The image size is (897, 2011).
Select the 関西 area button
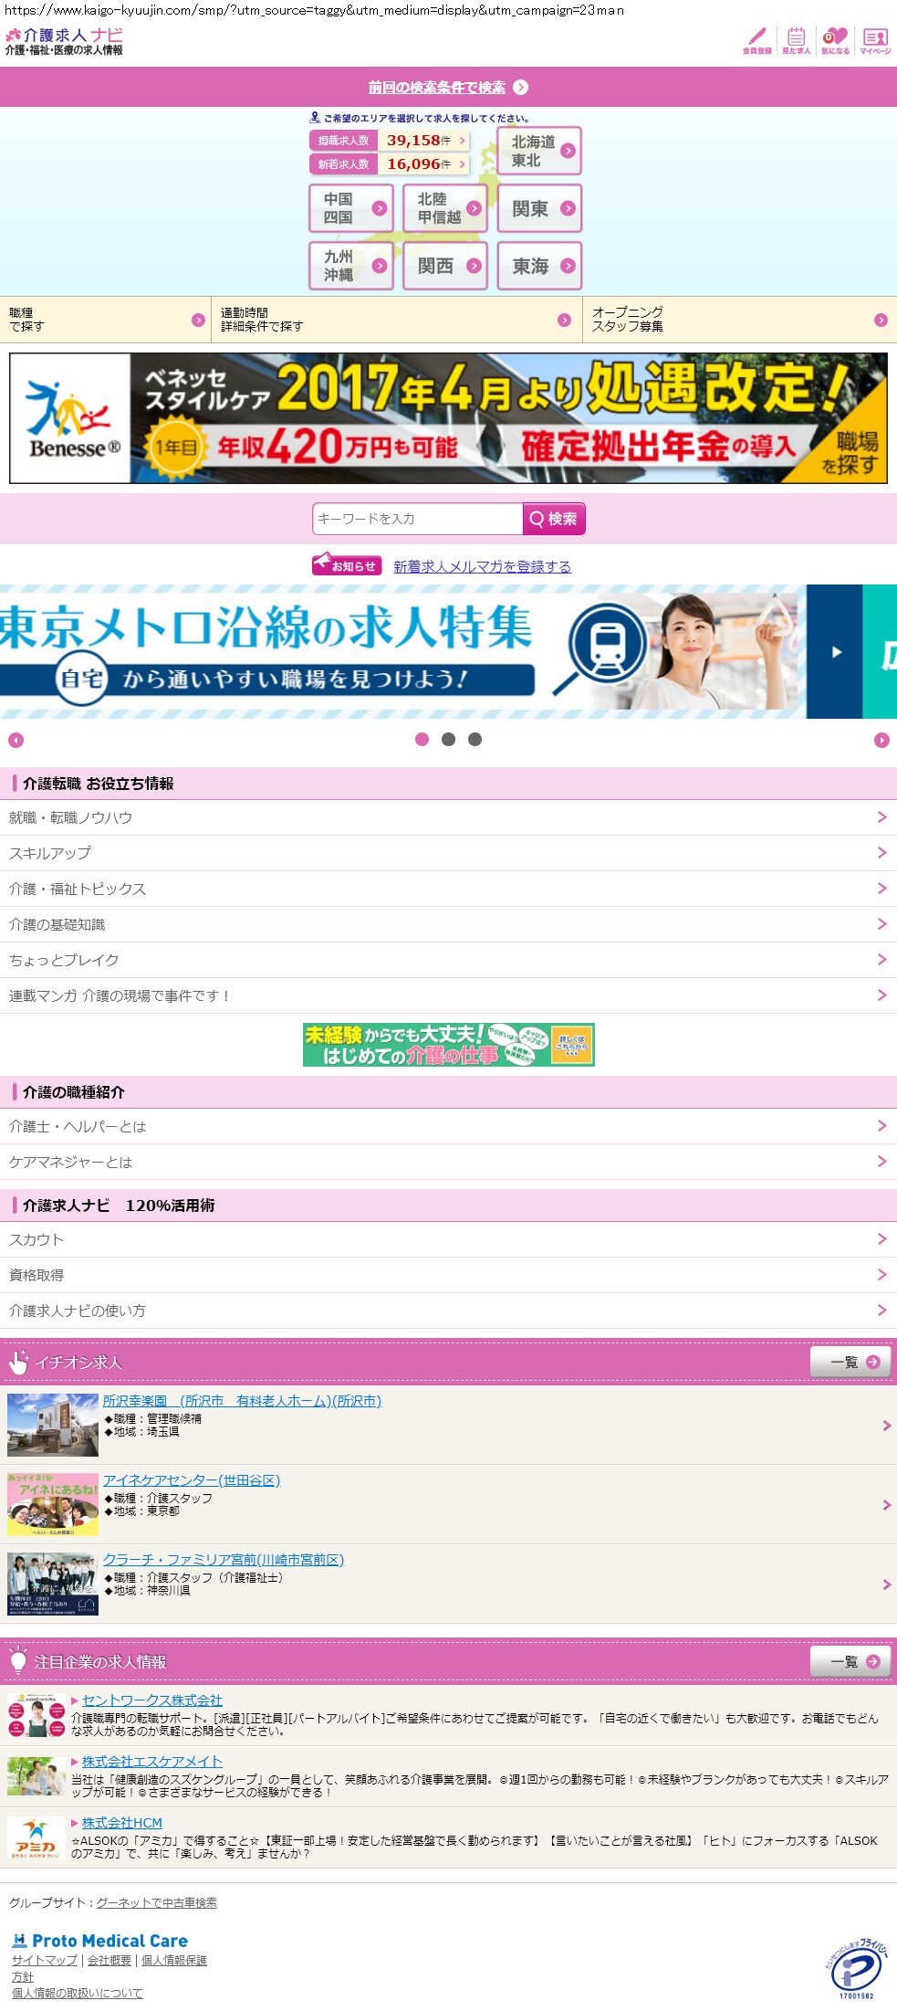point(445,266)
